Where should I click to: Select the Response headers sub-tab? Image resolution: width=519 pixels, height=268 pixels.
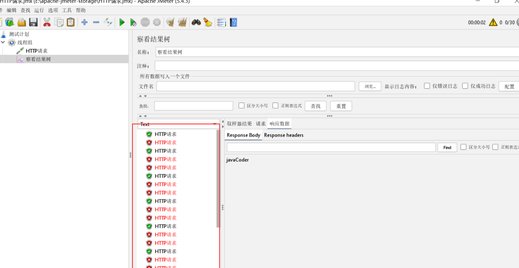tap(284, 135)
